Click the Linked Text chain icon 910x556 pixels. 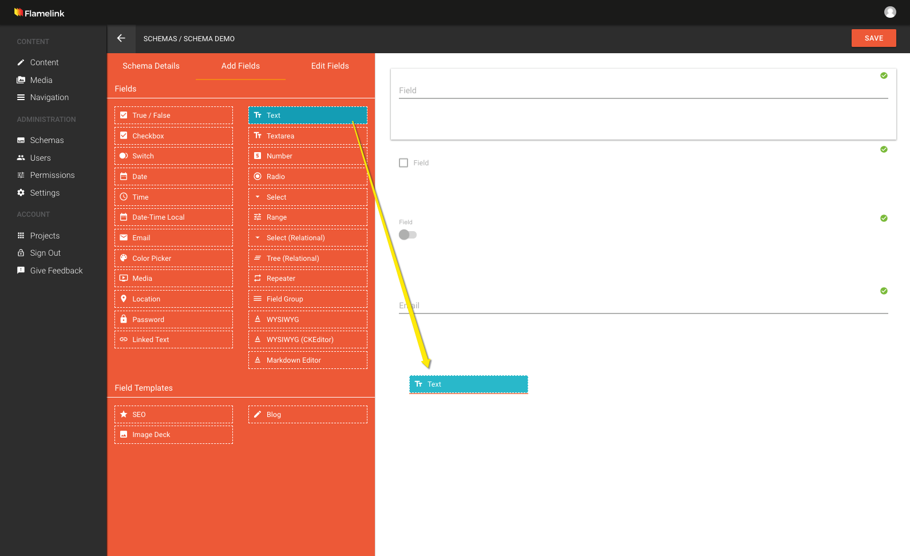124,340
